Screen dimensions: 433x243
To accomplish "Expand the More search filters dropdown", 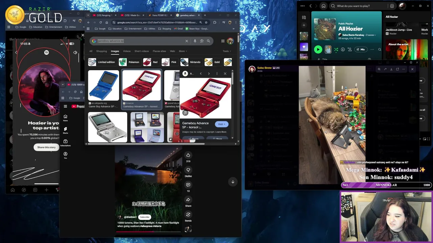I will (183, 51).
